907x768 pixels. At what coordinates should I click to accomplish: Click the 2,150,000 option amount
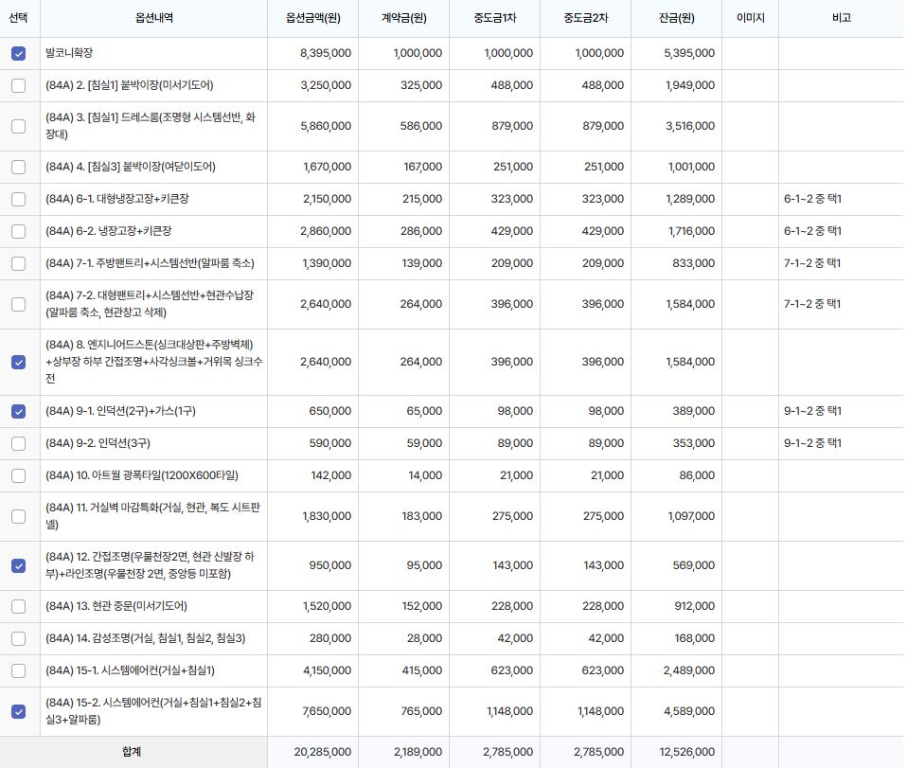[327, 199]
